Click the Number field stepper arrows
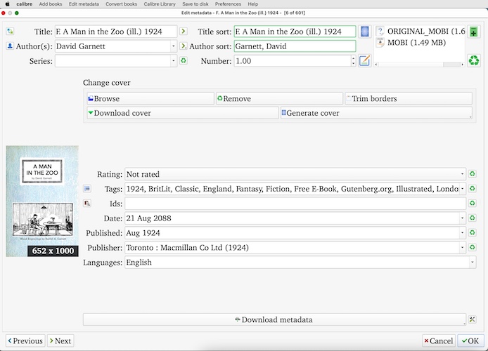 click(x=353, y=61)
